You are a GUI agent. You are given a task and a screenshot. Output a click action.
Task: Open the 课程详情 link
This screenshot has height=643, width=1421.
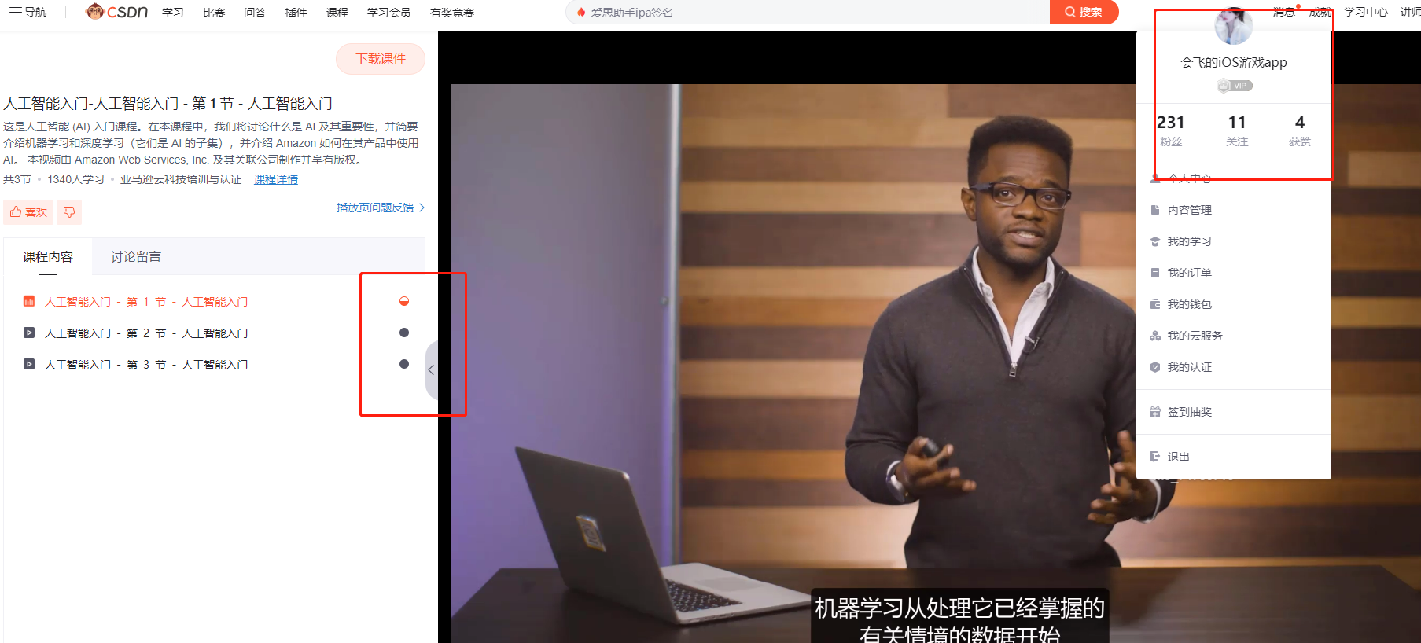(x=276, y=179)
